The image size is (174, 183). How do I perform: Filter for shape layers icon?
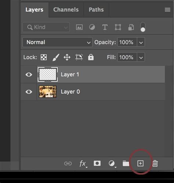click(x=118, y=27)
